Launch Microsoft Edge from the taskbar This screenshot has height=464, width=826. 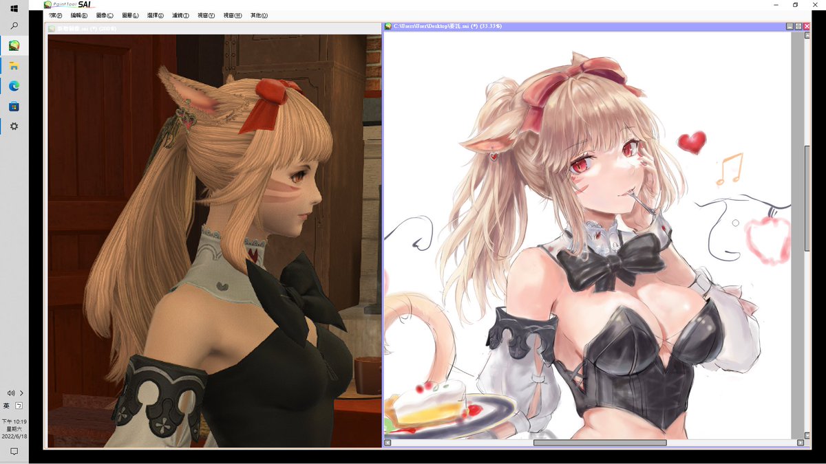tap(14, 86)
